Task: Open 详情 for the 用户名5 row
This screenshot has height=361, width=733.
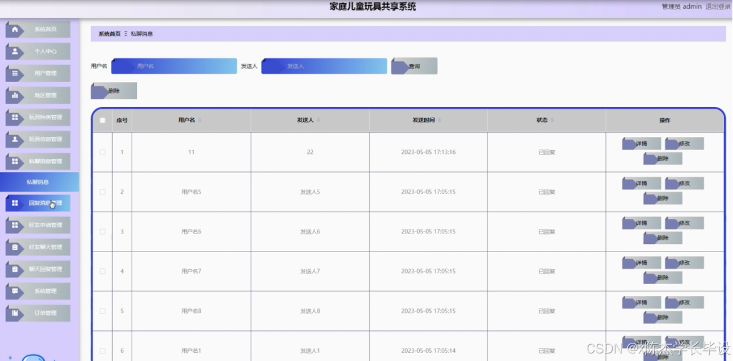Action: (x=642, y=183)
